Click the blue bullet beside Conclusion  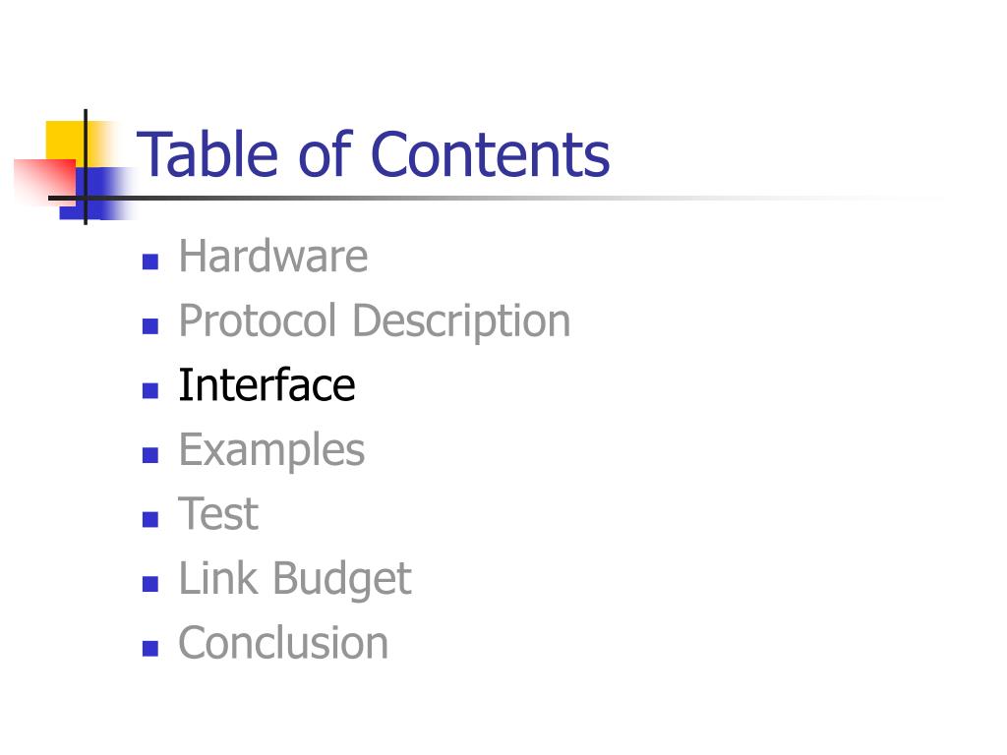[150, 649]
